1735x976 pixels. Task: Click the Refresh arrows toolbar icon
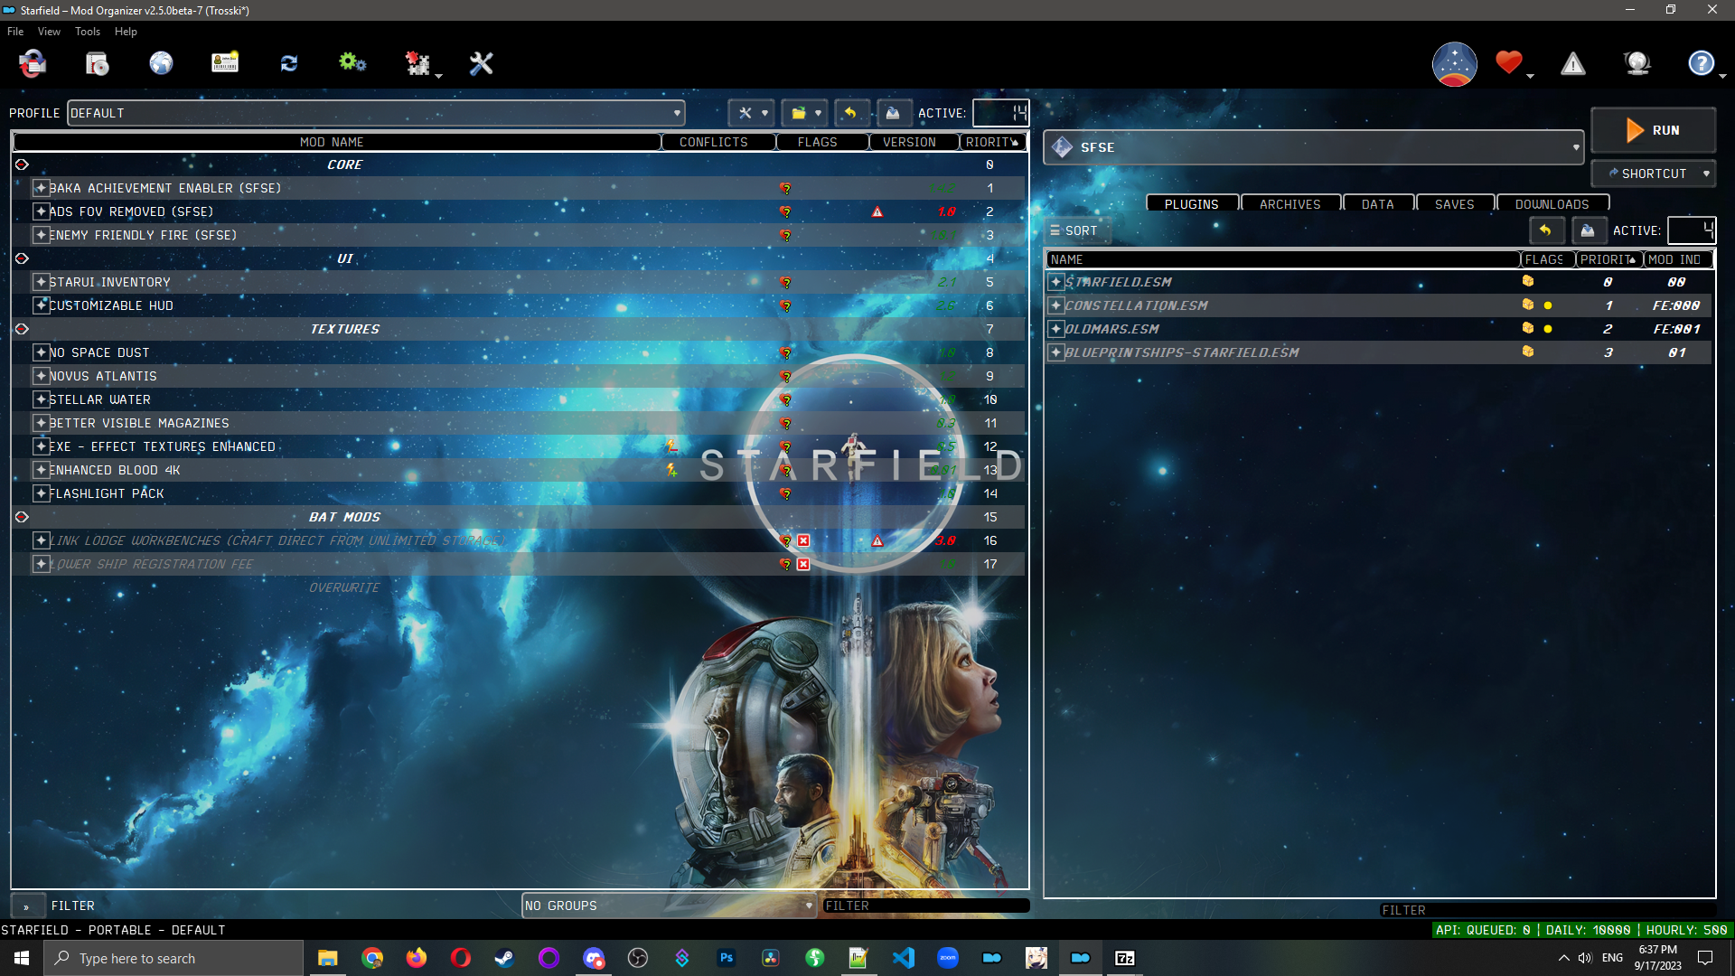[289, 63]
